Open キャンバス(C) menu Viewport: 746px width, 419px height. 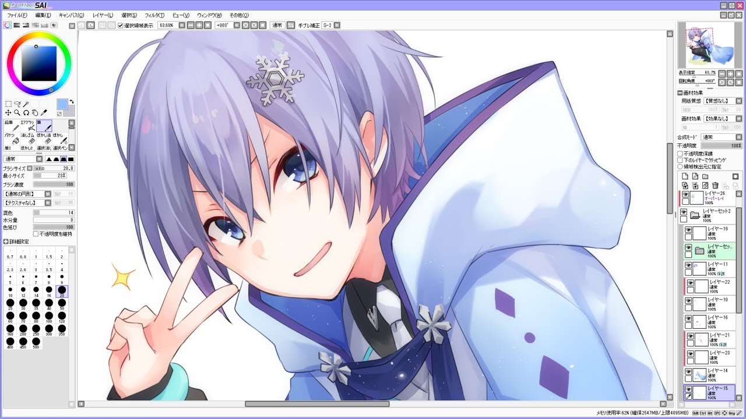71,15
